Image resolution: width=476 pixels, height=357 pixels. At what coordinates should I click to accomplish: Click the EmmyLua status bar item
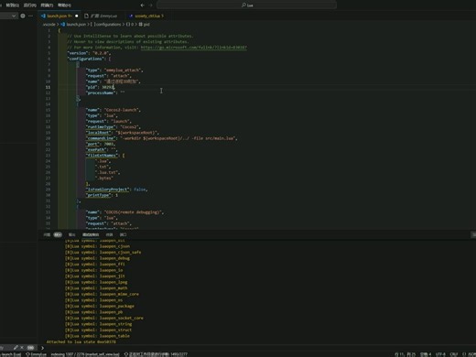click(36, 354)
